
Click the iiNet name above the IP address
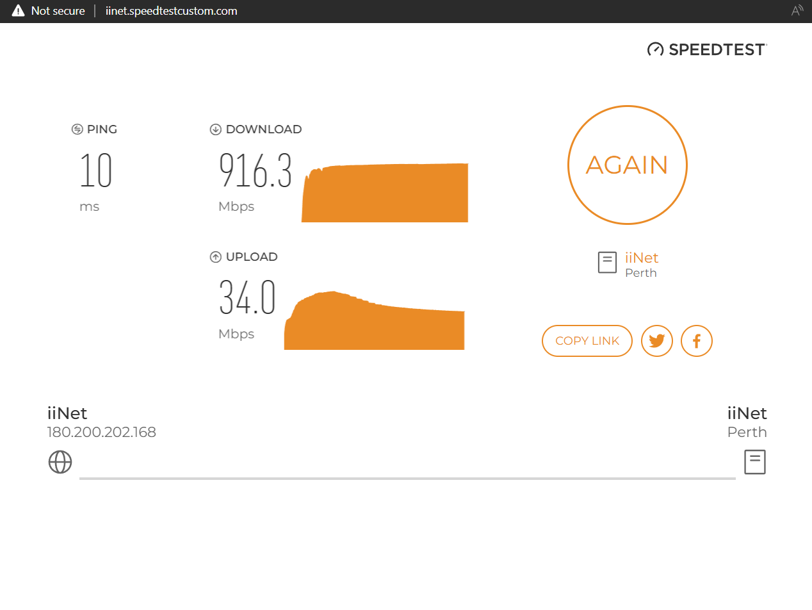pyautogui.click(x=67, y=413)
